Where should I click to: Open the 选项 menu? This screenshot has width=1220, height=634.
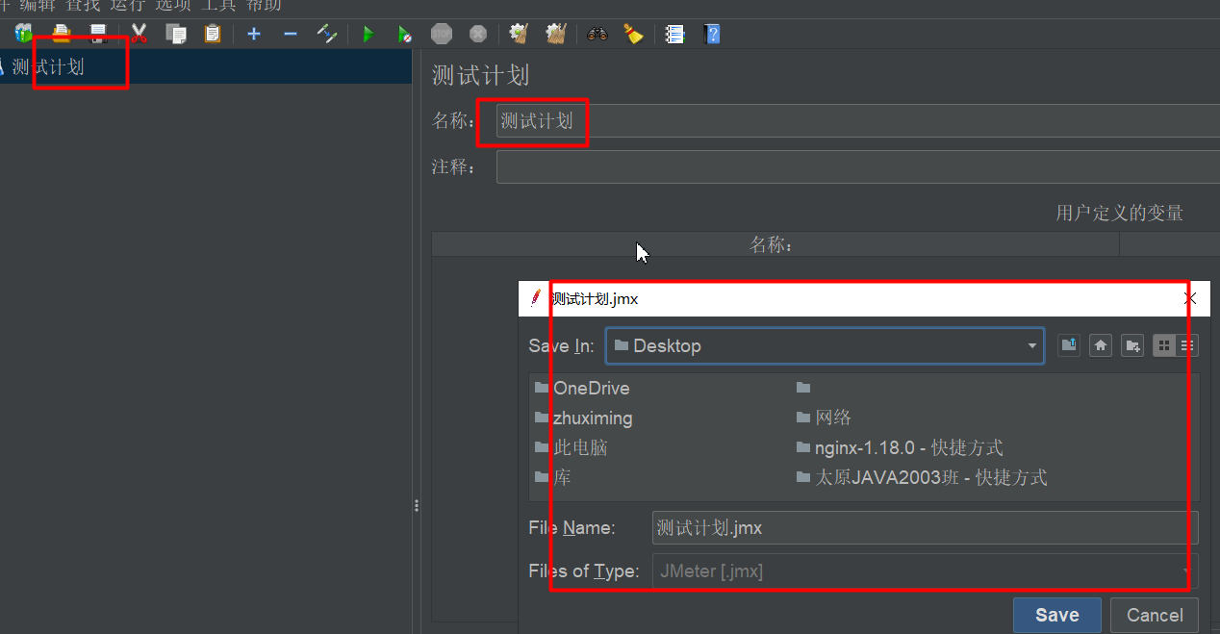[173, 5]
